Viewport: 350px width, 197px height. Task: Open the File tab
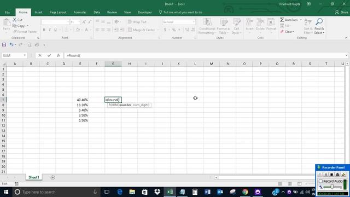point(7,12)
